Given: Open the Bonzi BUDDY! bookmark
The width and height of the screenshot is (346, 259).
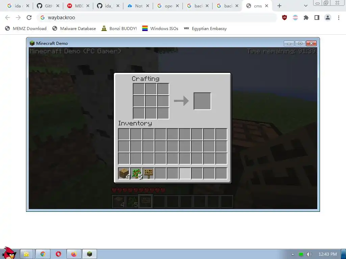Looking at the screenshot, I should (119, 29).
